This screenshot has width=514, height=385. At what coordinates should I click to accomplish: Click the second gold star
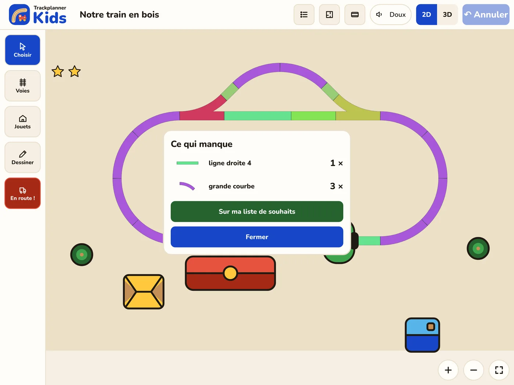point(75,71)
